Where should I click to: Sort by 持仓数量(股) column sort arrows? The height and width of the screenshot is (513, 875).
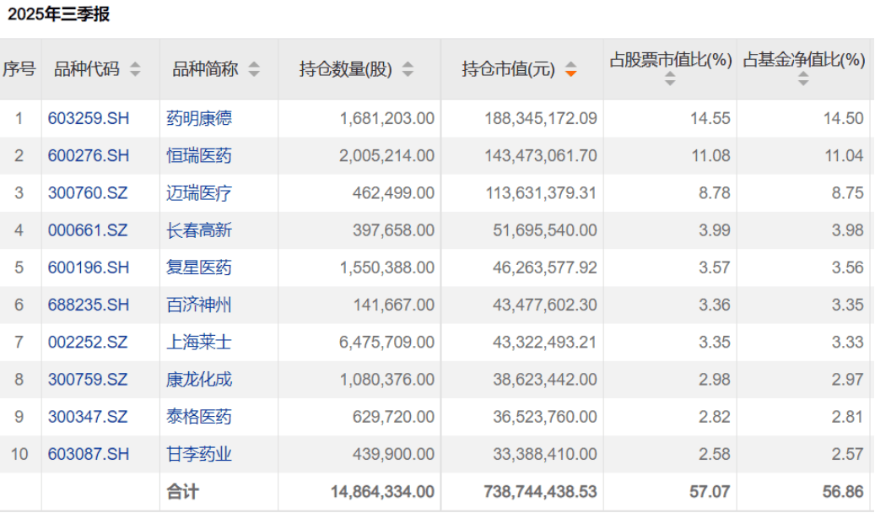click(x=408, y=69)
